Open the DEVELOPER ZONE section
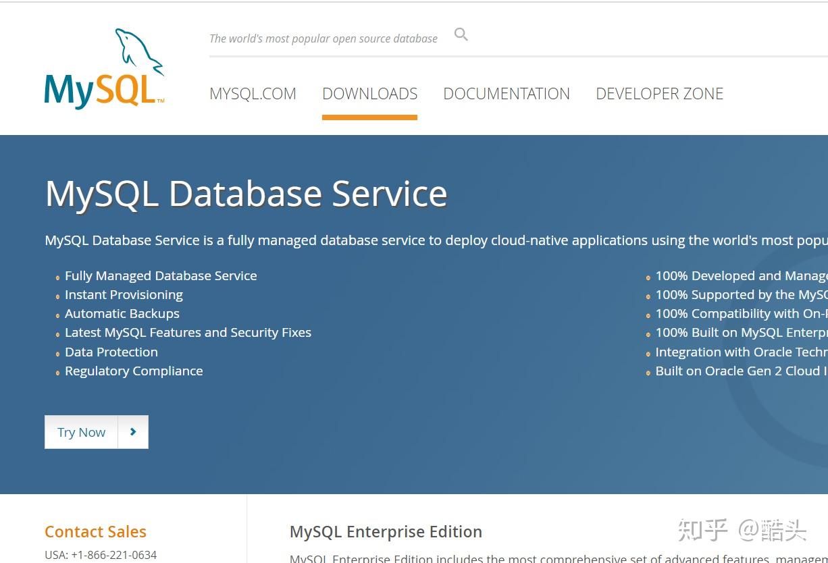Viewport: 828px width, 563px height. (659, 94)
